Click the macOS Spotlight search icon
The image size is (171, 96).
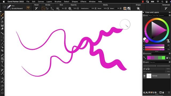pos(162,2)
